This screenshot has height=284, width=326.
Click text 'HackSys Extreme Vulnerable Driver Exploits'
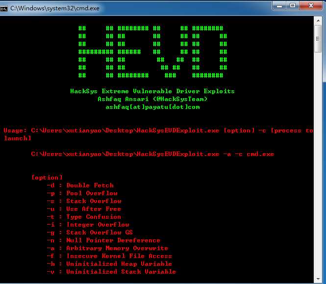tap(152, 91)
